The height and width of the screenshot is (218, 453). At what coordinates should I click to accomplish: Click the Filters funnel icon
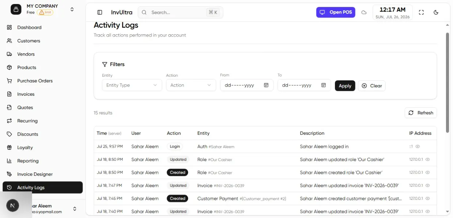tap(104, 64)
